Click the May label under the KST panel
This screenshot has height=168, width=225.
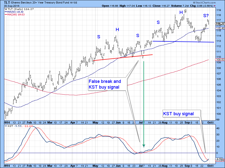pos(95,166)
